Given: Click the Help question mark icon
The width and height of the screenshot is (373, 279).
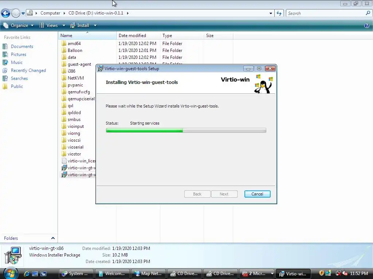Looking at the screenshot, I should point(367,26).
